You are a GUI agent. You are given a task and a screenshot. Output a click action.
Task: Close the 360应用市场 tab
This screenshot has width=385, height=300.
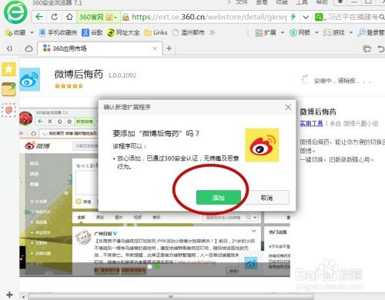(x=155, y=48)
